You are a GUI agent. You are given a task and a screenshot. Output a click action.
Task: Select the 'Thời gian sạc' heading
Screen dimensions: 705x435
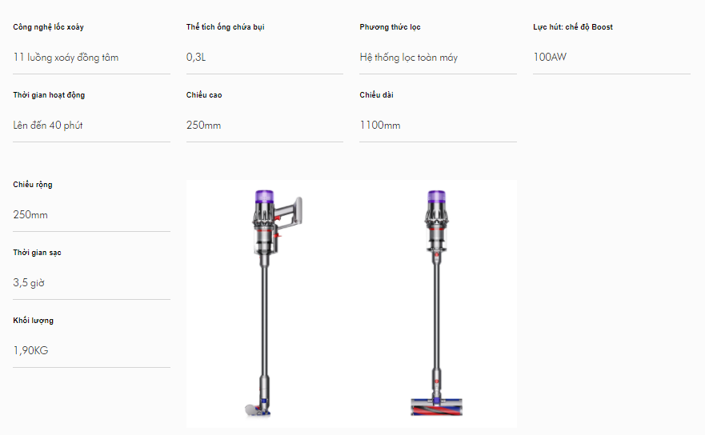(37, 253)
